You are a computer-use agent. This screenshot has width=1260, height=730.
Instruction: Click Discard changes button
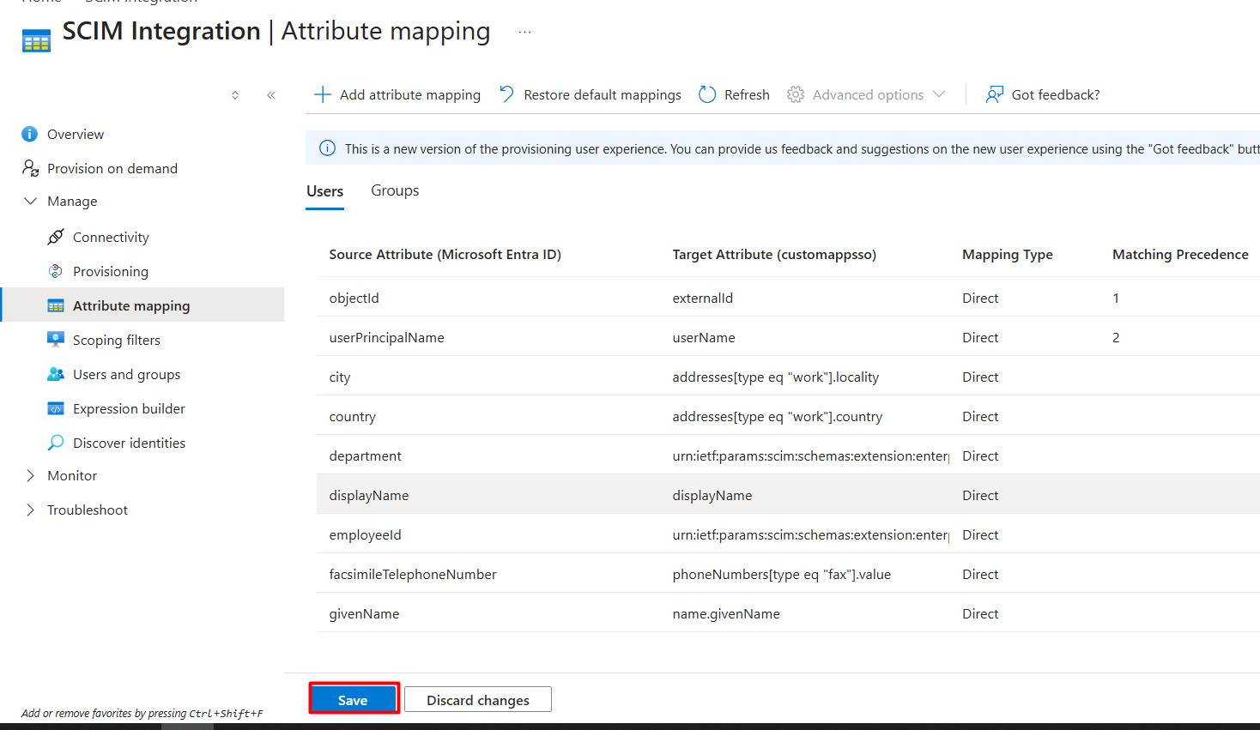click(x=478, y=699)
